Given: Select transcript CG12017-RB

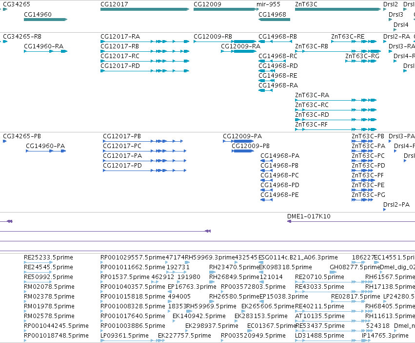Looking at the screenshot, I should click(145, 51).
